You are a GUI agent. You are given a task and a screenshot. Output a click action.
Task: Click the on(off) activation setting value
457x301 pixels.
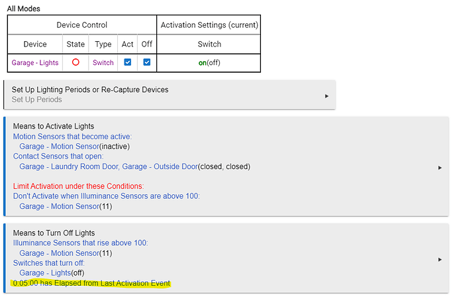209,63
